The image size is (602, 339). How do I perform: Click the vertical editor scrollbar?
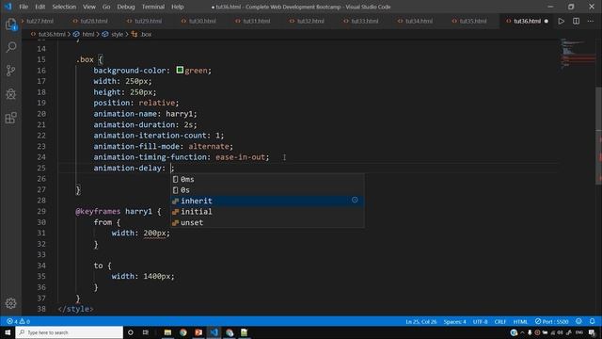tap(598, 135)
